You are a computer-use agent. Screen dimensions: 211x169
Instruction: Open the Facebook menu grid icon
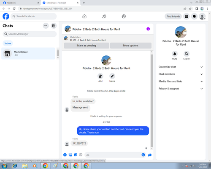tap(187, 16)
